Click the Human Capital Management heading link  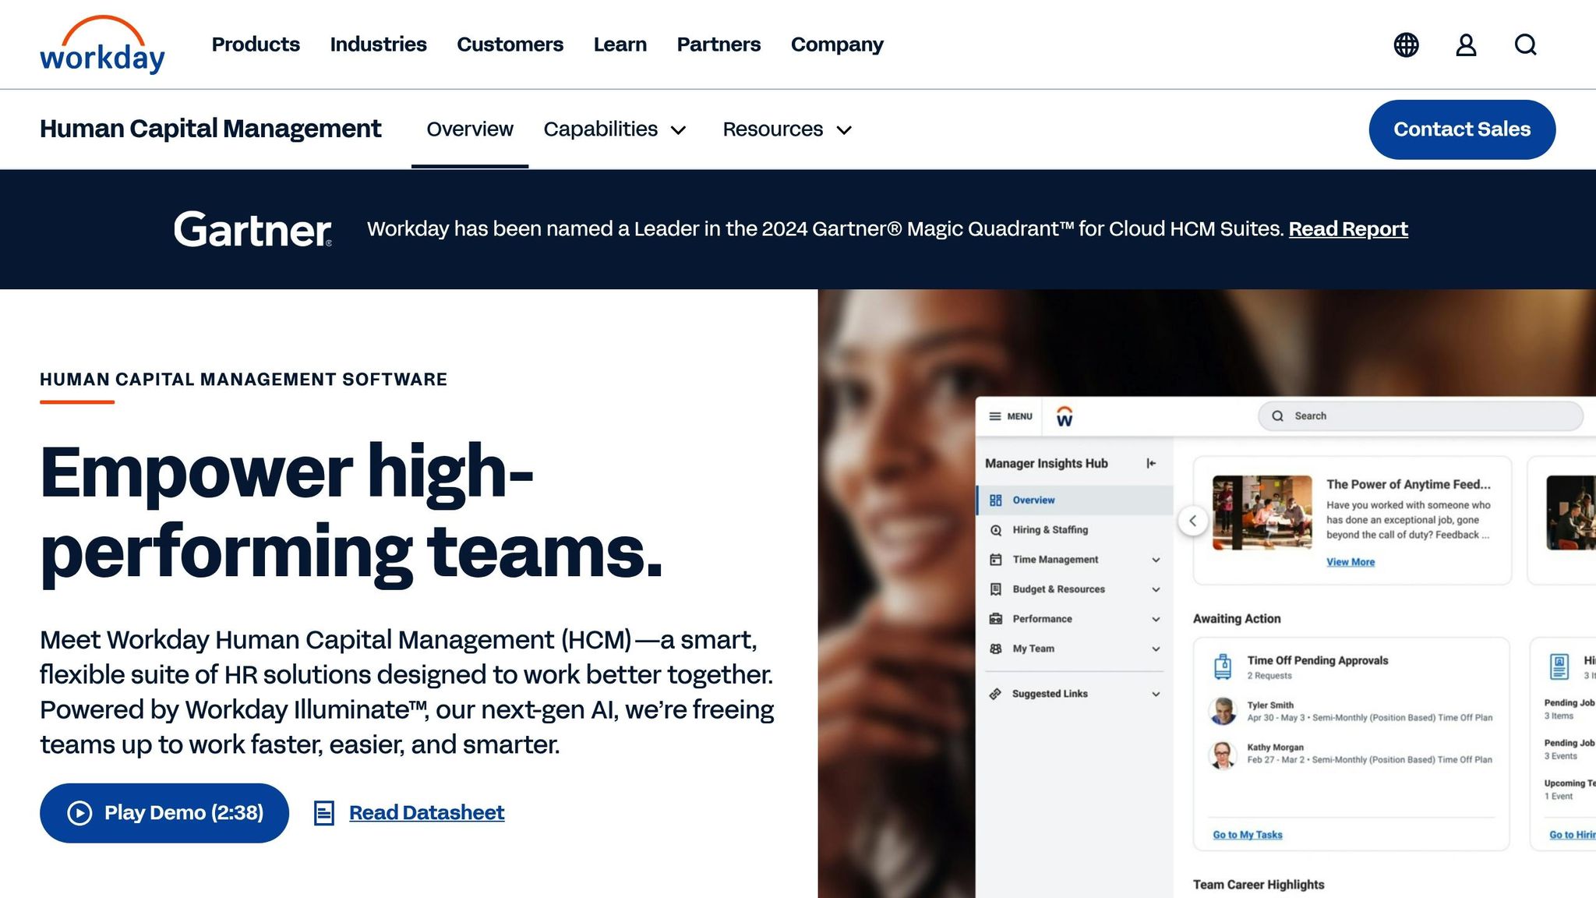point(210,129)
